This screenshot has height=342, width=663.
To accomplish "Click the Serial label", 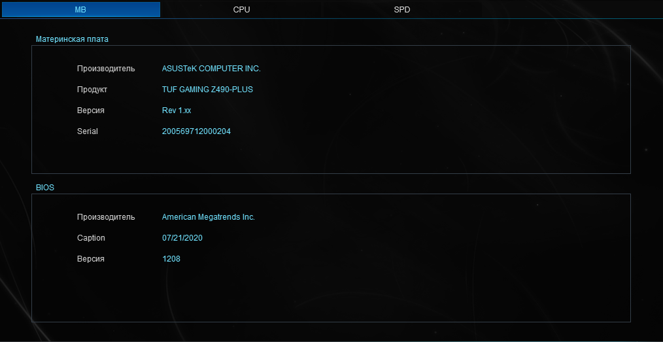I will (88, 131).
